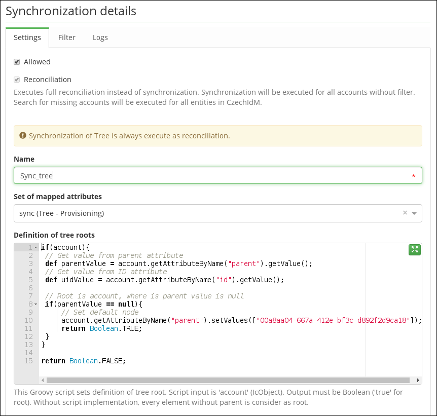Image resolution: width=437 pixels, height=416 pixels.
Task: Toggle the Allowed checkbox
Action: [17, 62]
